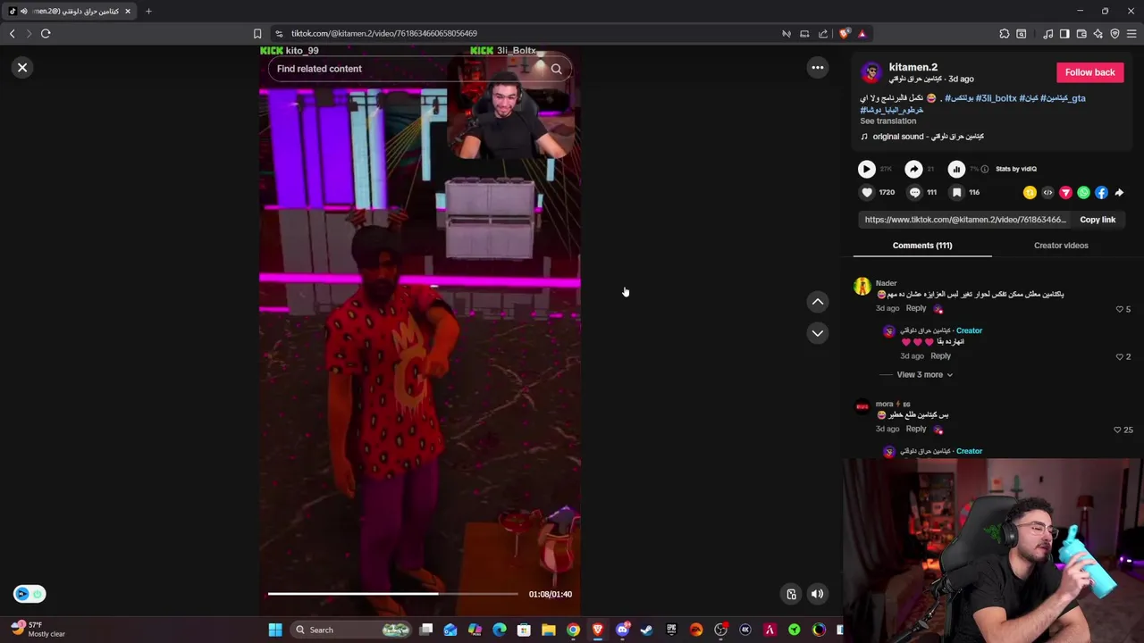Viewport: 1144px width, 643px height.
Task: Go to the previous video with up arrow
Action: [817, 302]
